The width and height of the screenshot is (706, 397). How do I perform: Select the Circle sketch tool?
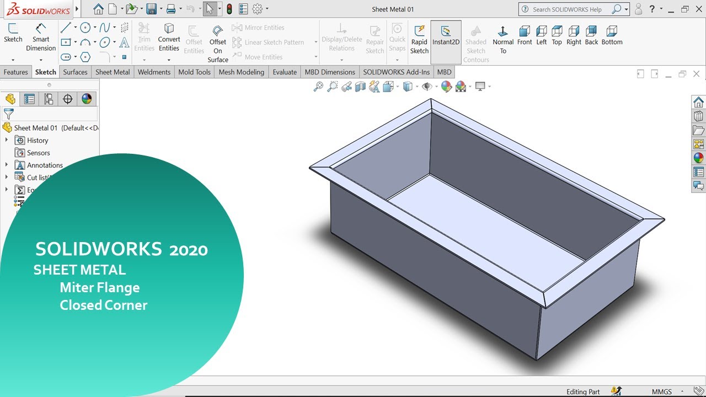85,28
